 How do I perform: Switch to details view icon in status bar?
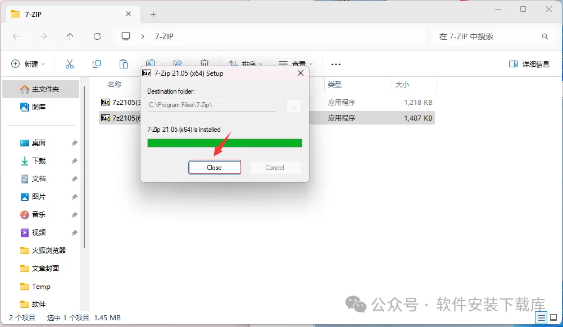pyautogui.click(x=541, y=317)
